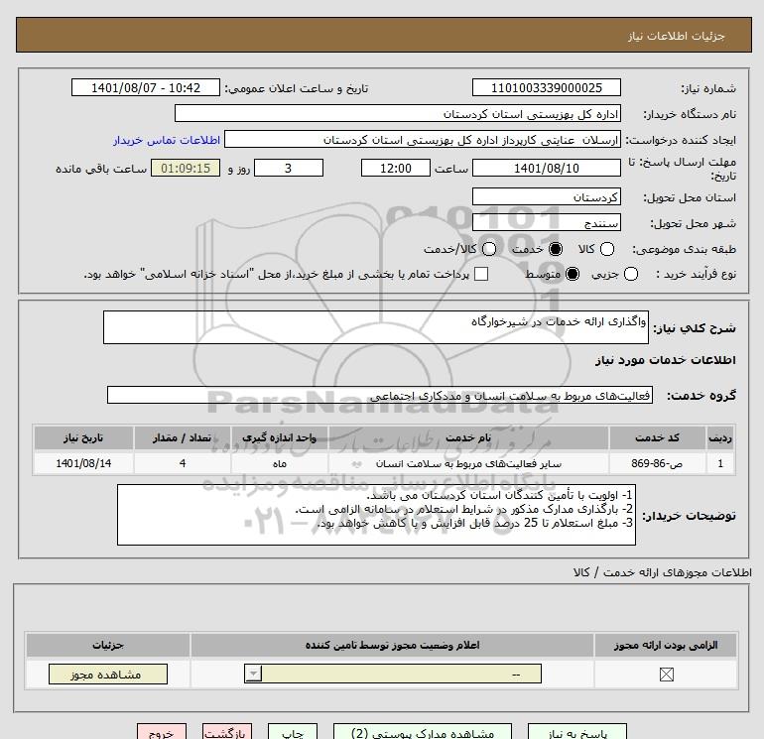The width and height of the screenshot is (764, 739).
Task: Click the کد خدمت column header
Action: [657, 437]
